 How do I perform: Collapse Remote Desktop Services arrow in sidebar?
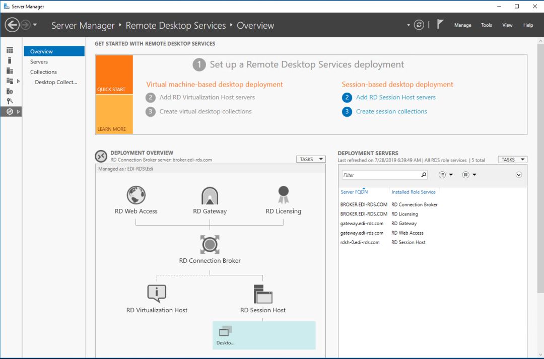pyautogui.click(x=19, y=112)
